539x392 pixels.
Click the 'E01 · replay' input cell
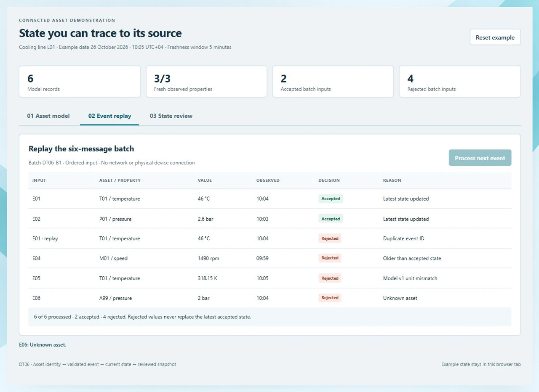[x=45, y=238]
